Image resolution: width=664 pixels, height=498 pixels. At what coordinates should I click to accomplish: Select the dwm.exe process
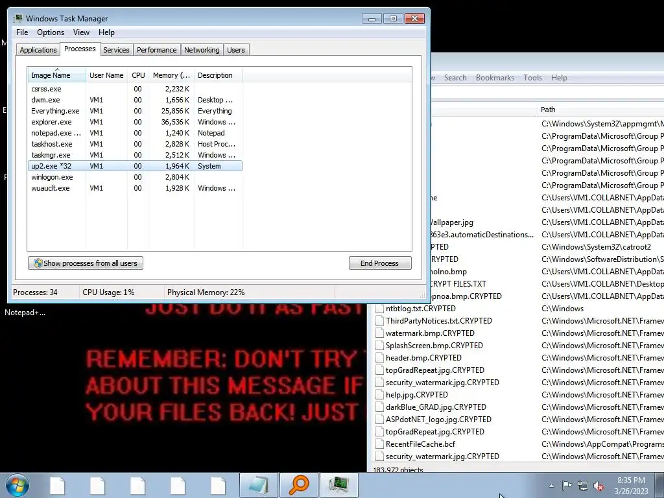(135, 100)
